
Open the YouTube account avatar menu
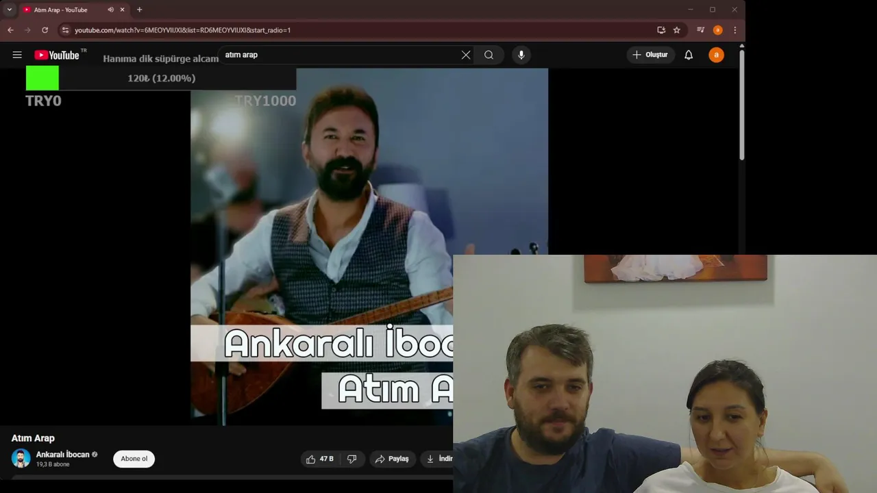coord(716,55)
